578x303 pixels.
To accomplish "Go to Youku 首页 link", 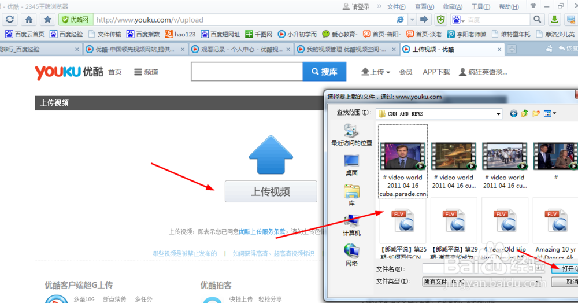I will coord(114,72).
